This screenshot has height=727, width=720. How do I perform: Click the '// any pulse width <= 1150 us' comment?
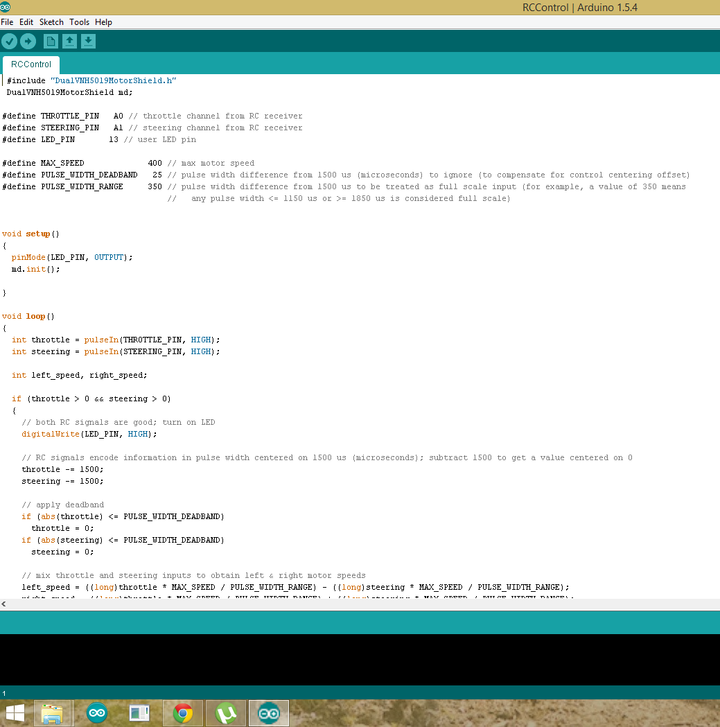point(339,198)
